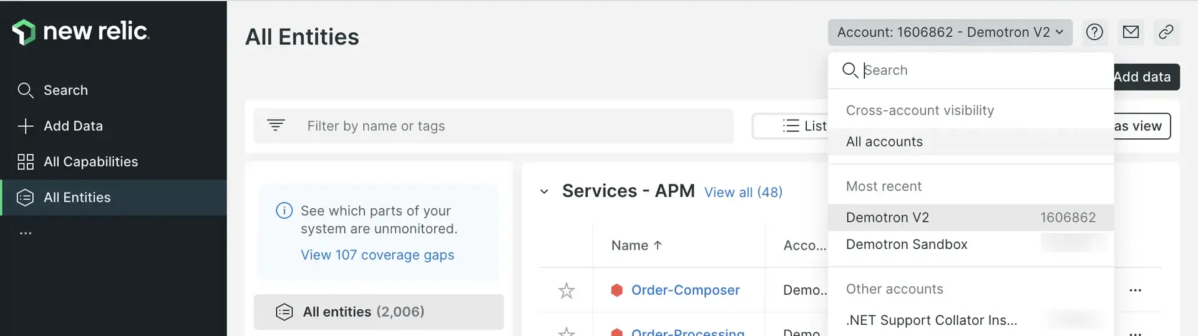Select Add Data in the sidebar
The image size is (1198, 336).
[72, 126]
